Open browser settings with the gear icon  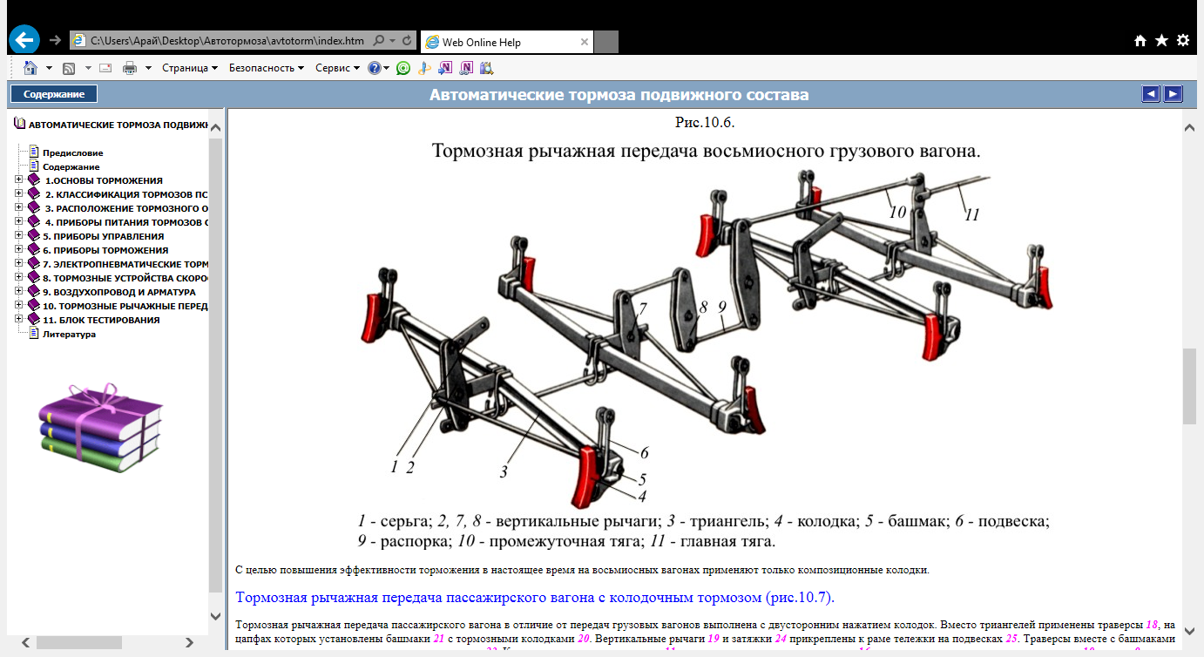point(1182,40)
